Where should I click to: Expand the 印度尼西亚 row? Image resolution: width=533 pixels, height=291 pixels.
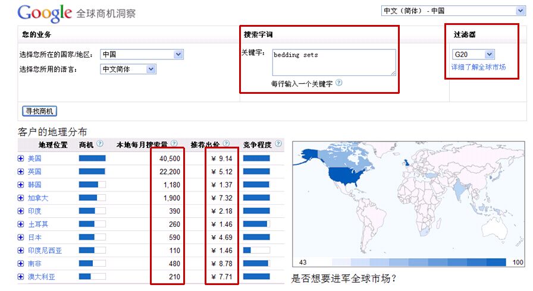pos(21,250)
